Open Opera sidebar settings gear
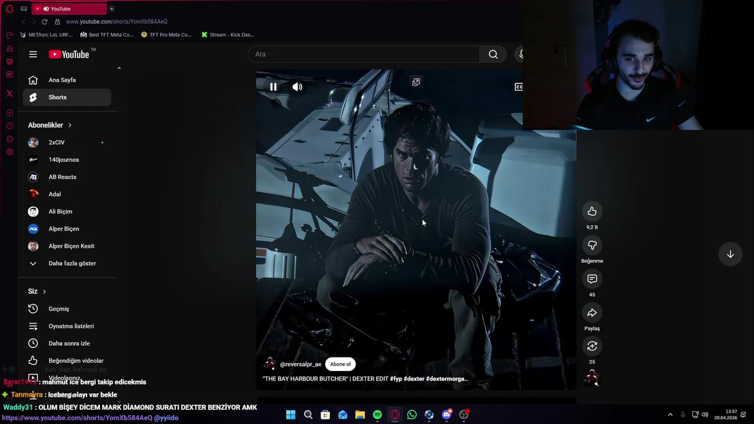The image size is (754, 424). [x=9, y=152]
